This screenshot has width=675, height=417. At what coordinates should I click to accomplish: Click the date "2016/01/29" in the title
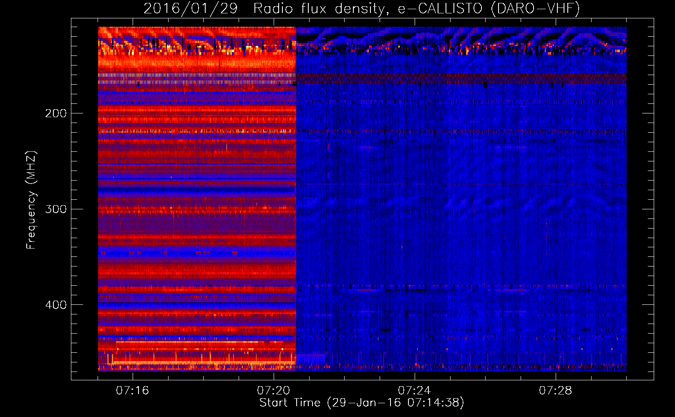[191, 8]
